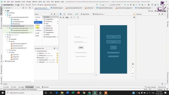Open the VCS menu
Screen dimensions: 169x95
[x=52, y=2]
